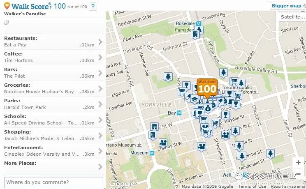The image size is (306, 189).
Task: Click the Museum subway station M icon
Action: (152, 153)
